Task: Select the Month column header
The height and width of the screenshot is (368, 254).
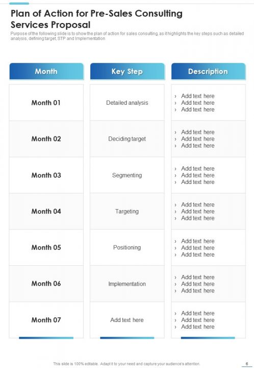Action: 46,72
